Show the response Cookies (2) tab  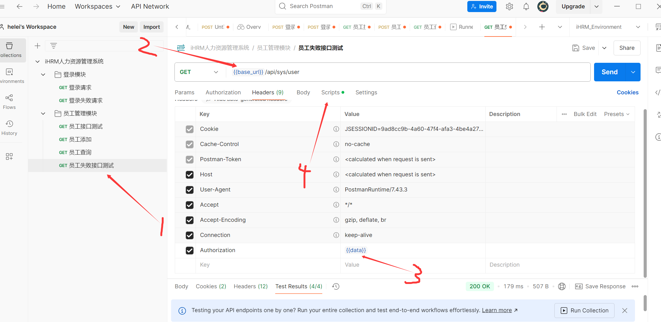[211, 286]
